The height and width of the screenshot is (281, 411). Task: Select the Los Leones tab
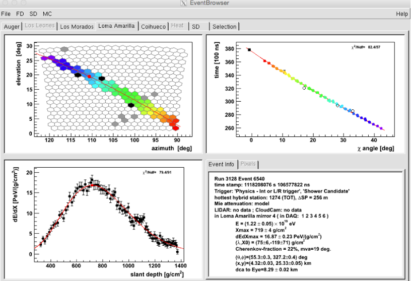[40, 26]
